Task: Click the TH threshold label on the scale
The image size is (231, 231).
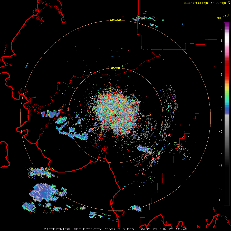Action: click(x=220, y=200)
